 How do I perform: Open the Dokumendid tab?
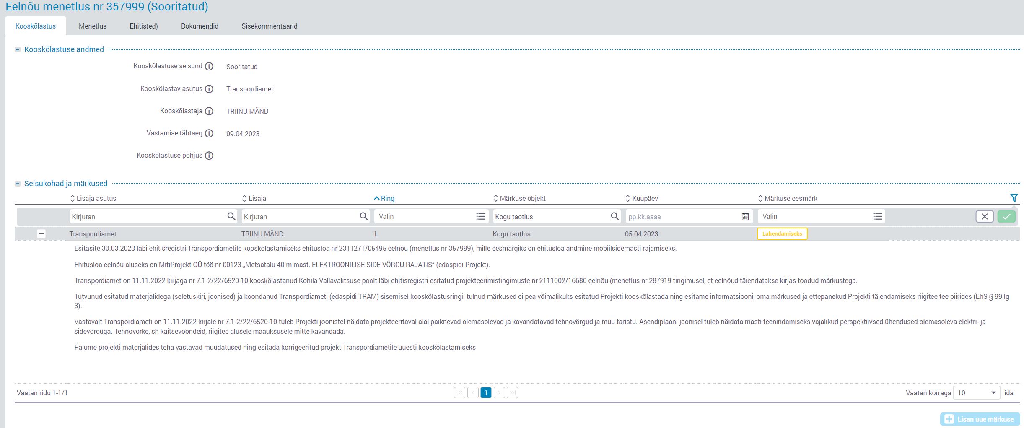coord(200,26)
